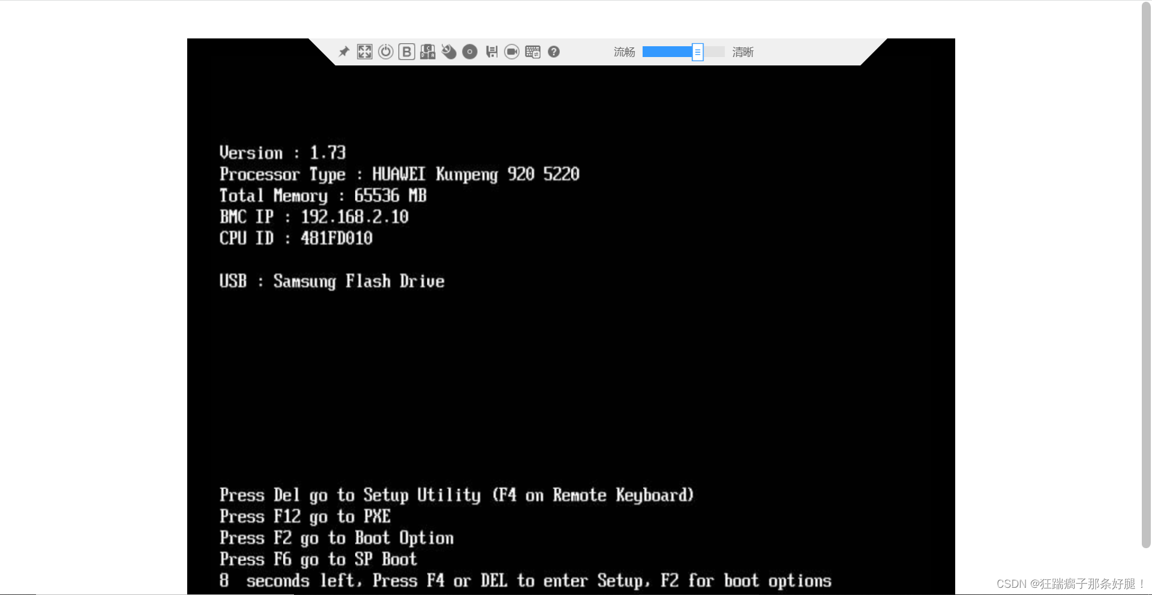Screen dimensions: 1152x595
Task: Click the 'Version : 1.73' line
Action: pyautogui.click(x=283, y=153)
